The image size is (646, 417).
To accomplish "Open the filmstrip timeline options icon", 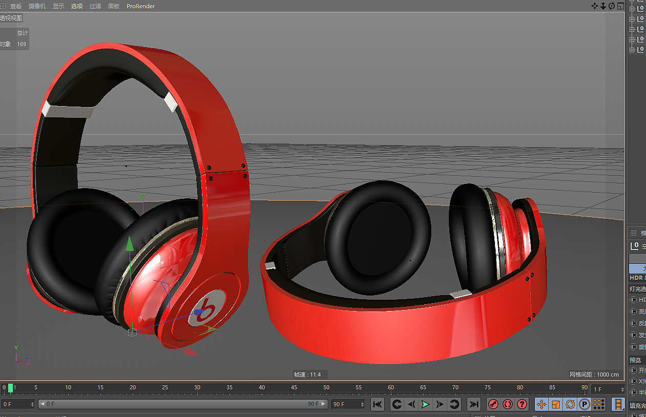I will click(618, 404).
